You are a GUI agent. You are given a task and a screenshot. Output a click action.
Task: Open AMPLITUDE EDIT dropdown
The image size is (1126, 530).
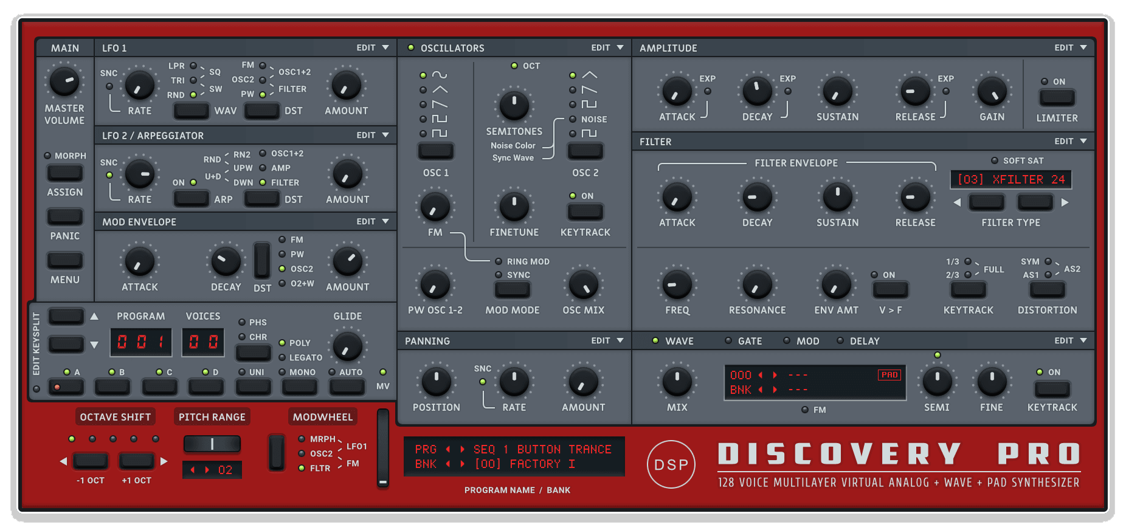(1071, 47)
